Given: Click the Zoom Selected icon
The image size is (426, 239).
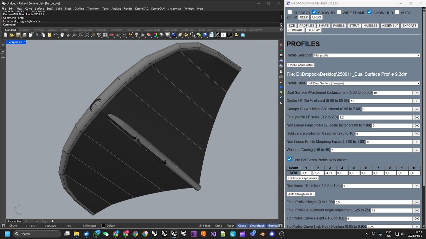Looking at the screenshot, I should 93,35.
